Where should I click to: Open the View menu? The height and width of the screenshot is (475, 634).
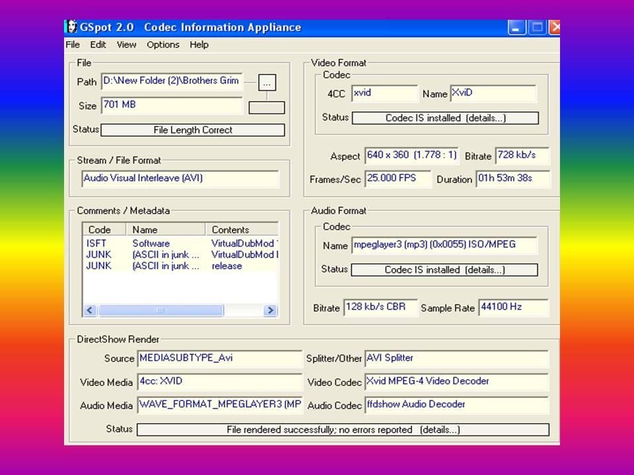coord(127,44)
